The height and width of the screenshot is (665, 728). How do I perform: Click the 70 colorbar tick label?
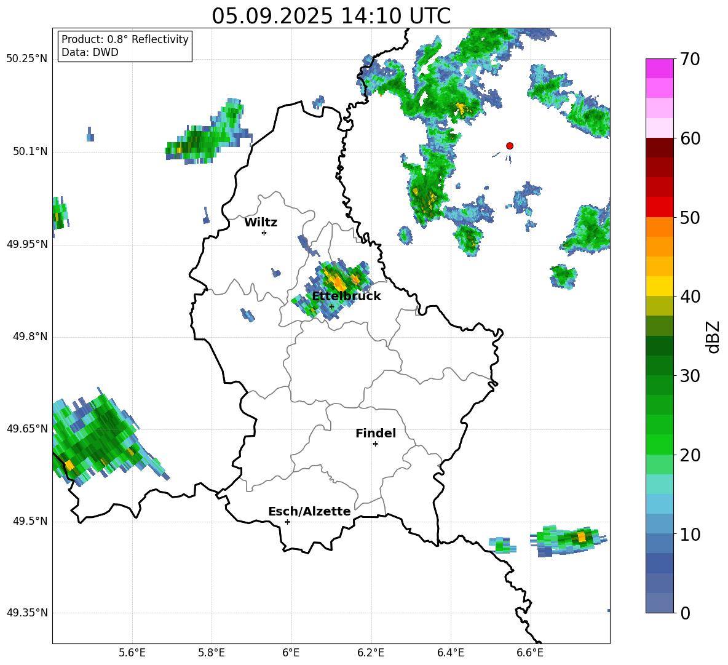pyautogui.click(x=690, y=59)
